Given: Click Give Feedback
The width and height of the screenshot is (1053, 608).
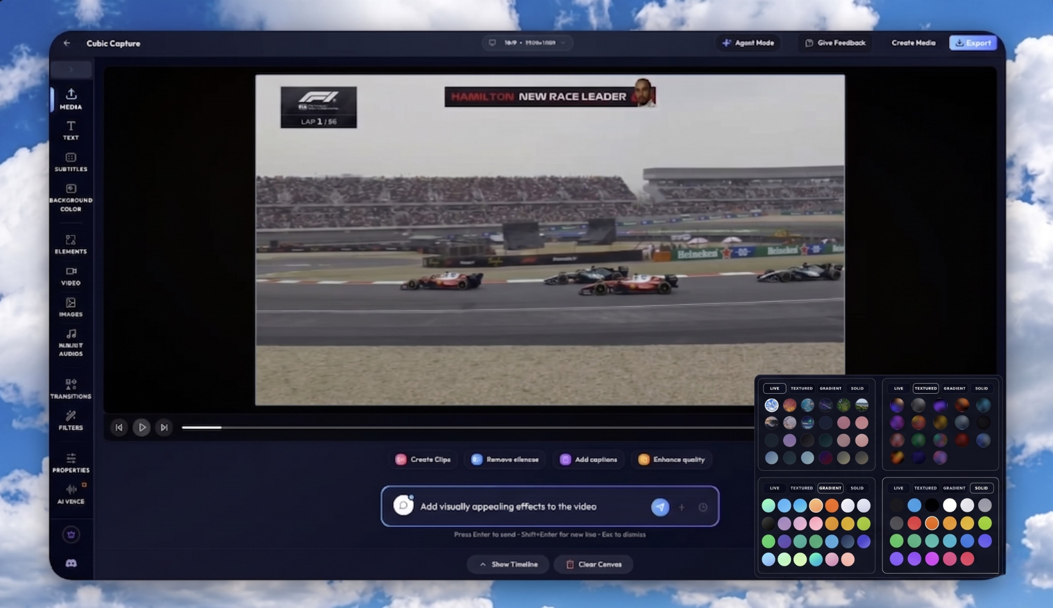Looking at the screenshot, I should [835, 43].
